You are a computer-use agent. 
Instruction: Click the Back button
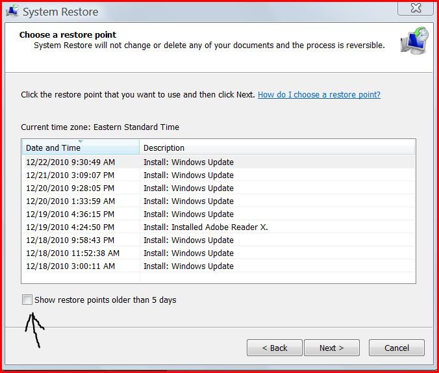point(275,348)
